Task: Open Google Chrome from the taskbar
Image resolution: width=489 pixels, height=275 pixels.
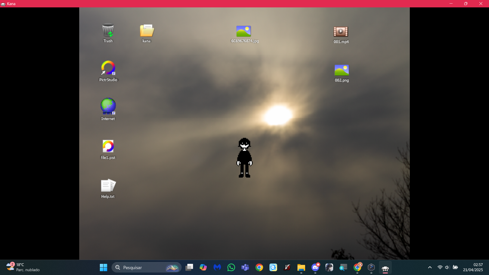Action: (x=259, y=267)
